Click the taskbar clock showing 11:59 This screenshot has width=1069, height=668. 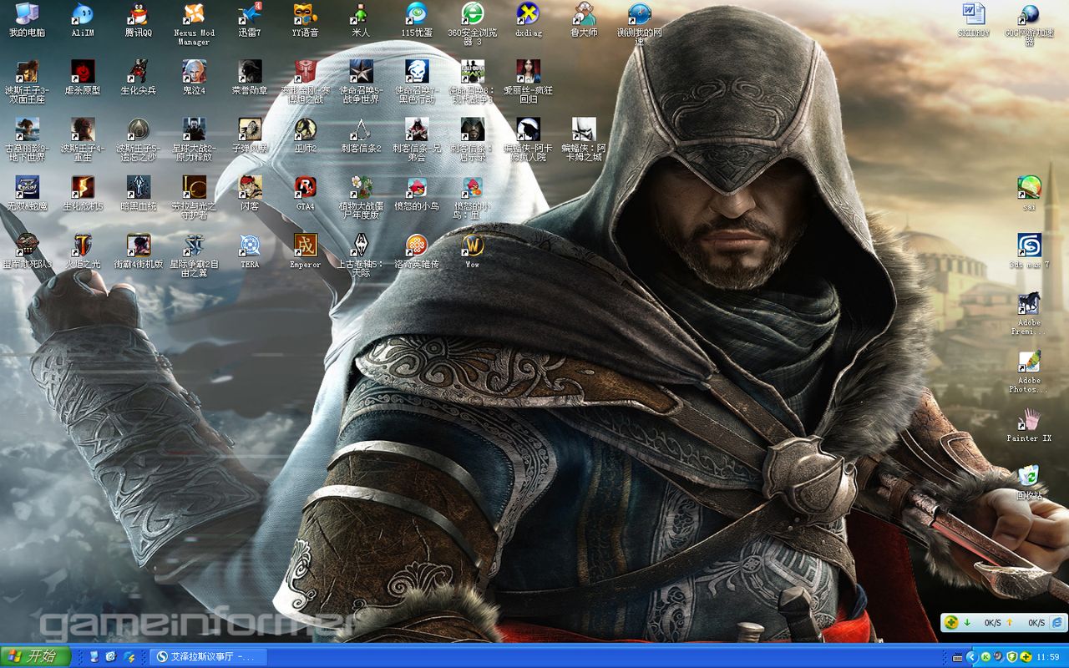pyautogui.click(x=1047, y=657)
